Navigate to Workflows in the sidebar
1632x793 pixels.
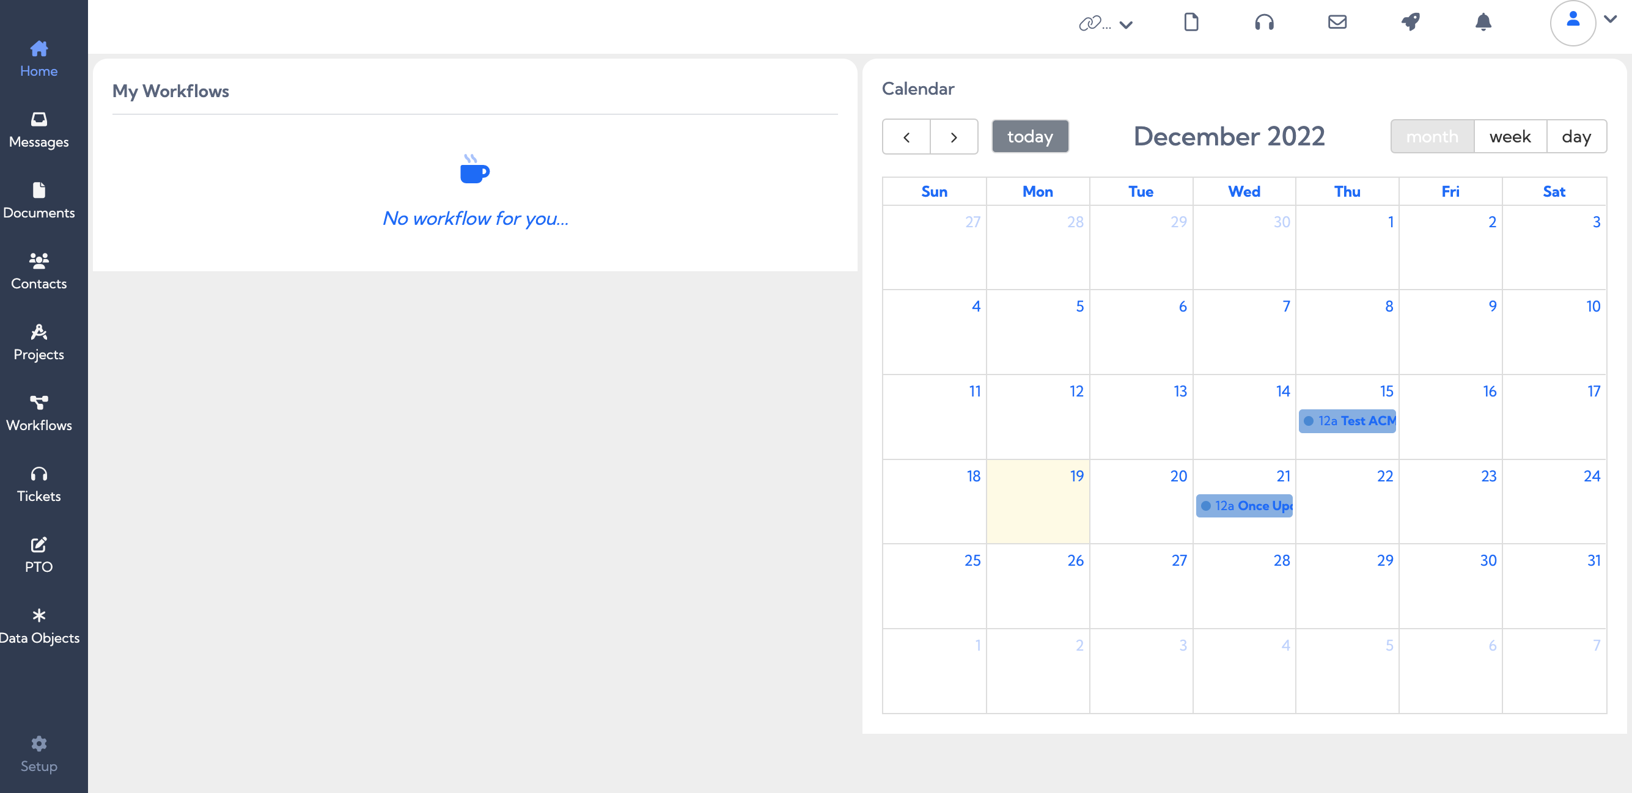tap(39, 414)
